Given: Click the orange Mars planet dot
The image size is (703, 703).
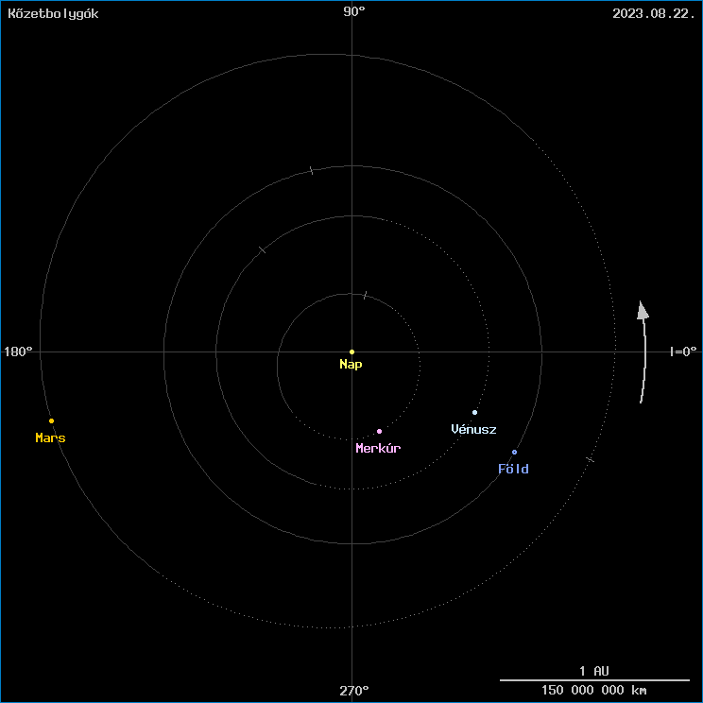Looking at the screenshot, I should click(51, 420).
